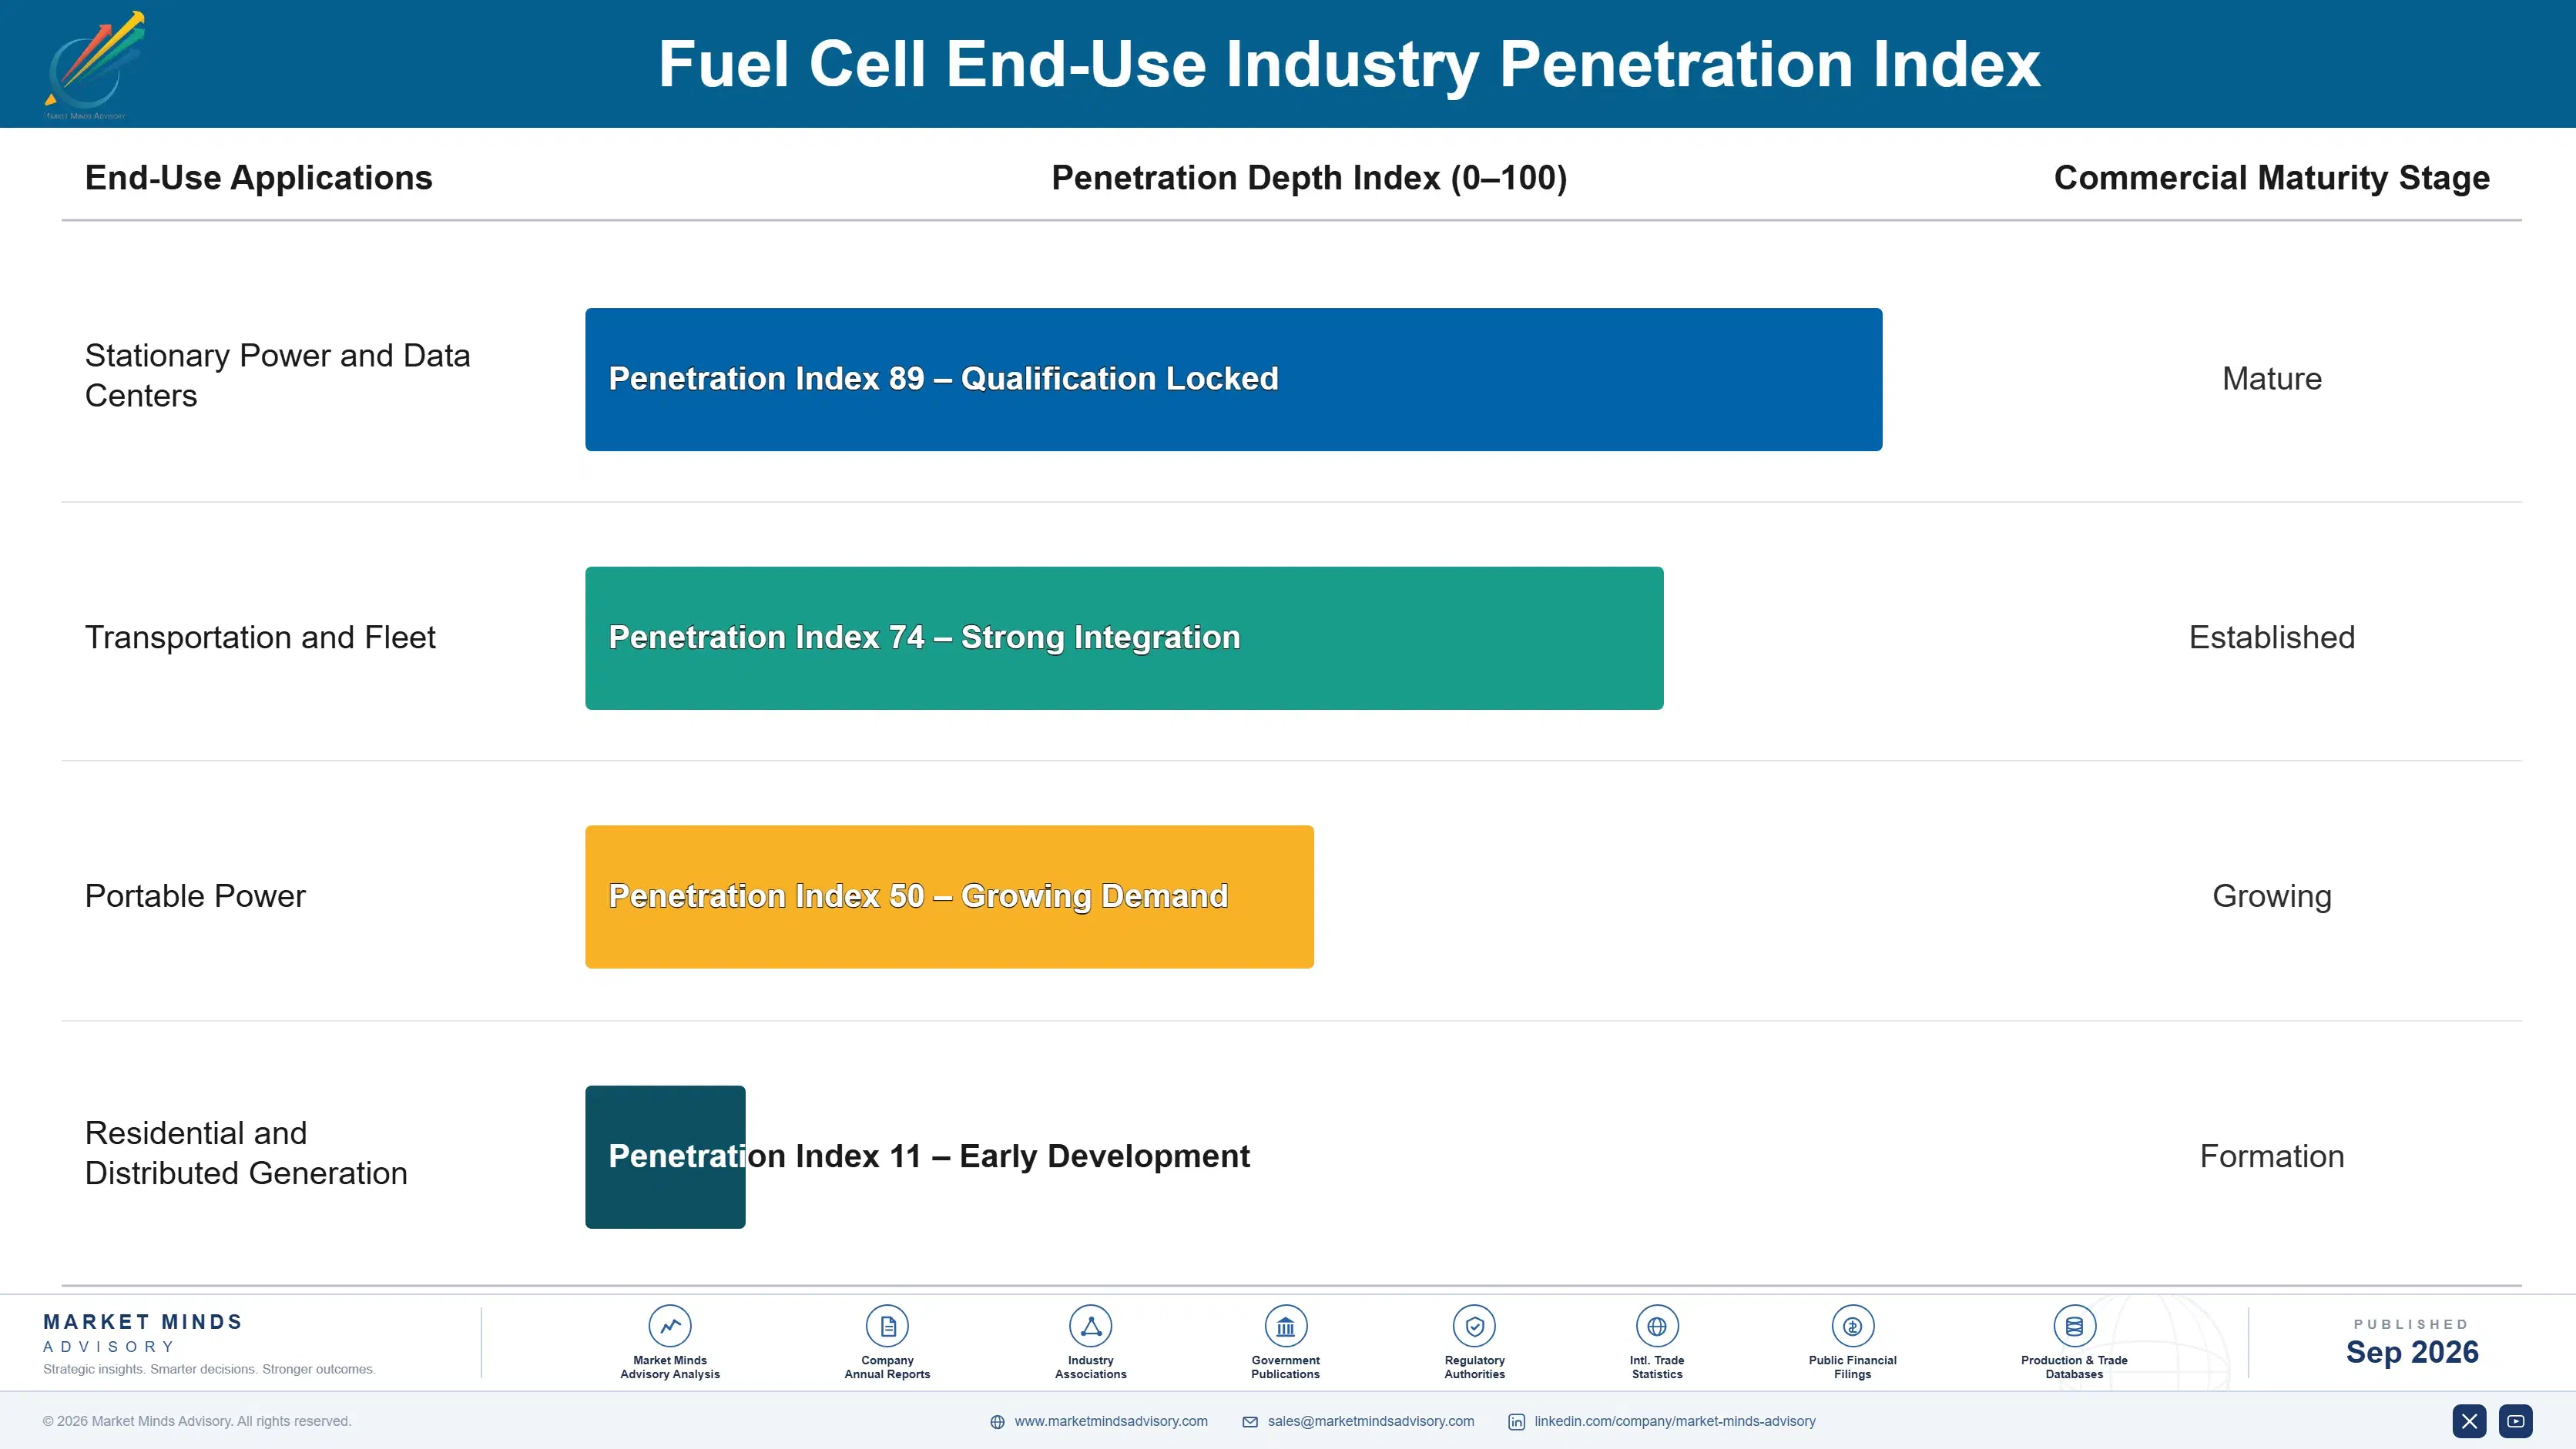Click the 'Transportation and Fleet' row label

tap(260, 637)
